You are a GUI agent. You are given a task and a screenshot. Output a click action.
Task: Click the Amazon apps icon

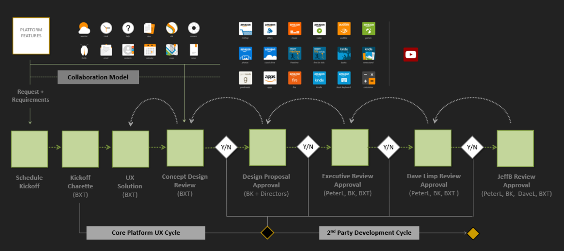click(x=270, y=78)
